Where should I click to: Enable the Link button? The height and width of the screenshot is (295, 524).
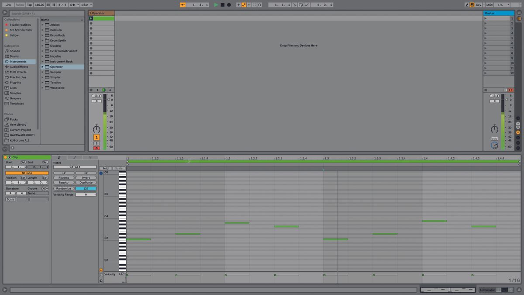tap(8, 5)
